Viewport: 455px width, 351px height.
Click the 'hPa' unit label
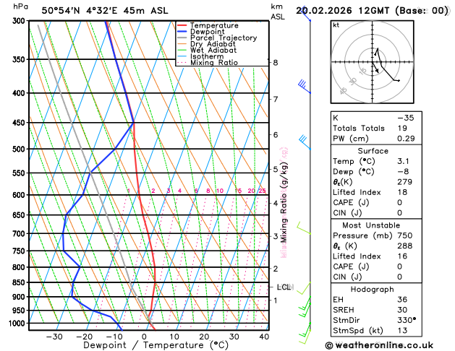(x=20, y=6)
